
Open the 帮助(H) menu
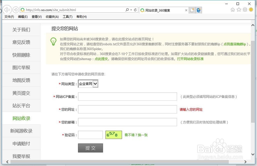click(82, 17)
